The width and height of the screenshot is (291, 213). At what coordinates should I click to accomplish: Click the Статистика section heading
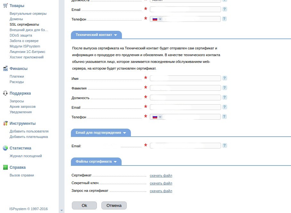21,148
